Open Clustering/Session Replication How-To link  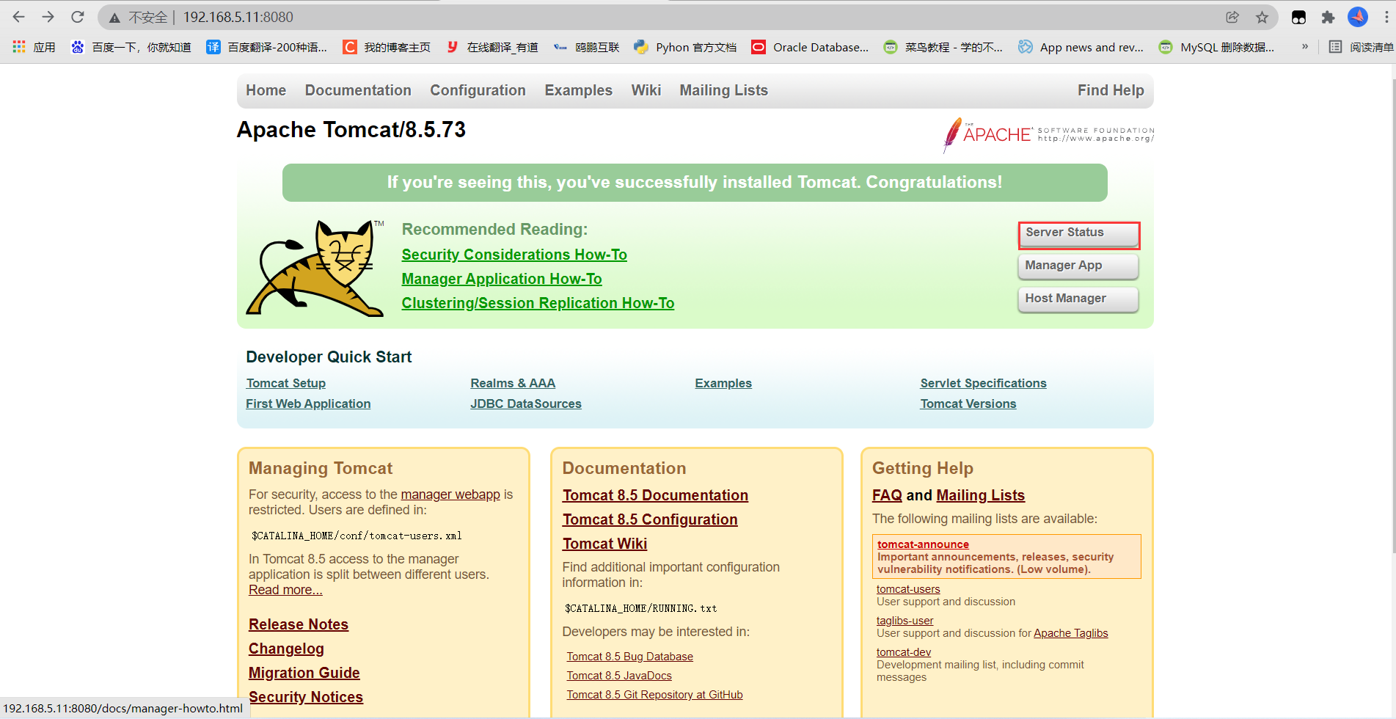tap(538, 303)
